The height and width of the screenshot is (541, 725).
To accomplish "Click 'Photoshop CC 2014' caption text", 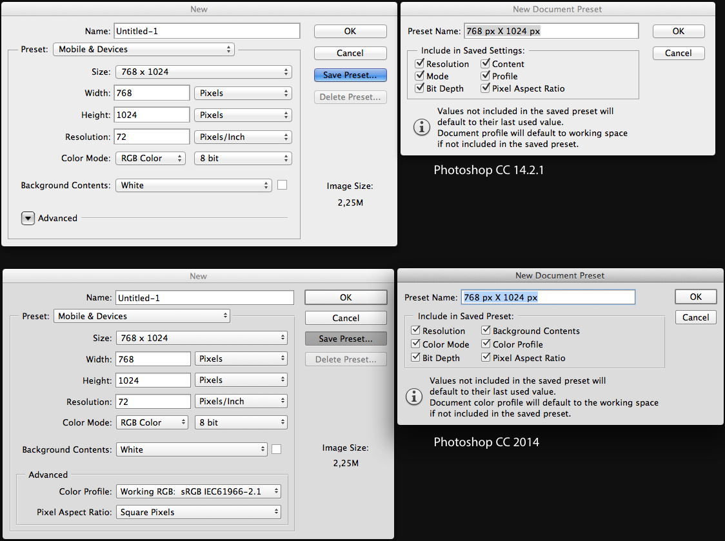I will coord(486,442).
